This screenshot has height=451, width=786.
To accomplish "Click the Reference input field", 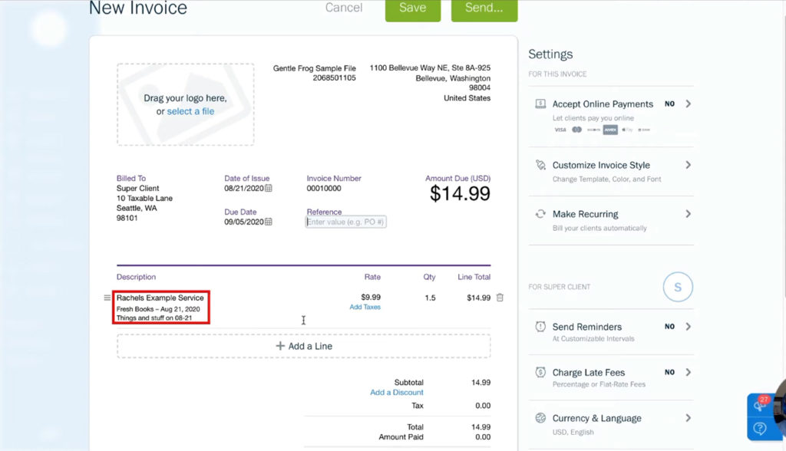I will click(x=345, y=221).
